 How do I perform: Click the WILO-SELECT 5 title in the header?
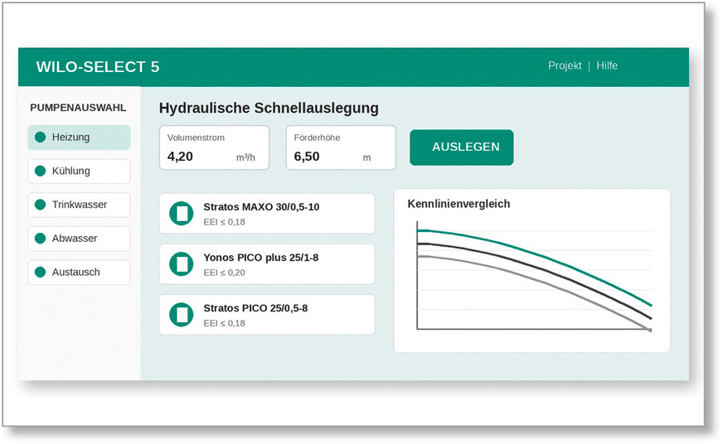point(98,67)
